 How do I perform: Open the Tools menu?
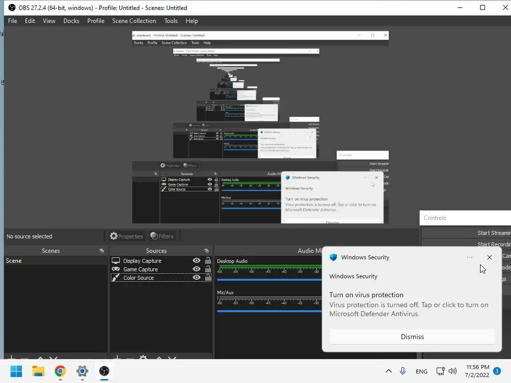coord(171,21)
